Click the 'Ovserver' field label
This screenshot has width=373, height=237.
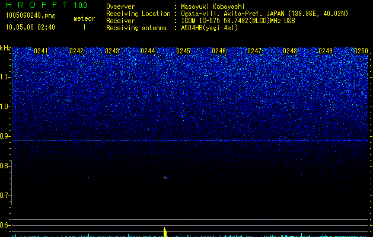click(x=120, y=7)
